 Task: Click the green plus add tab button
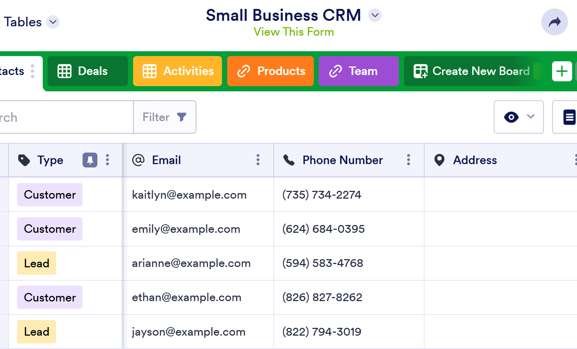pos(562,71)
